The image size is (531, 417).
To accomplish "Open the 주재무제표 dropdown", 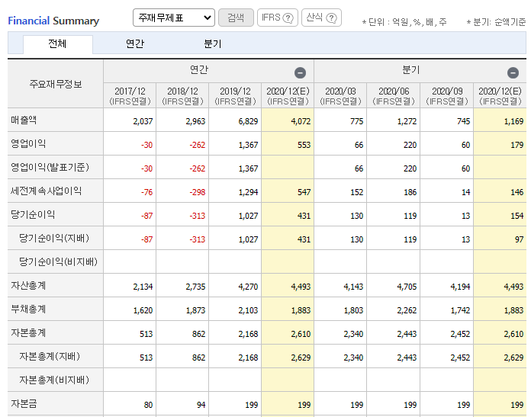I will 174,18.
